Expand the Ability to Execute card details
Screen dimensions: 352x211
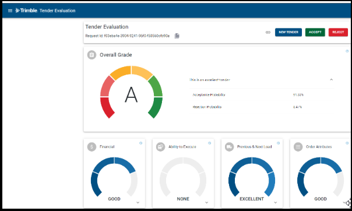(206, 202)
